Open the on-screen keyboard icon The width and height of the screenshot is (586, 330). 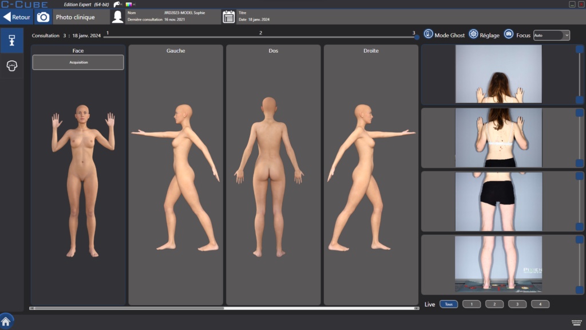(576, 321)
